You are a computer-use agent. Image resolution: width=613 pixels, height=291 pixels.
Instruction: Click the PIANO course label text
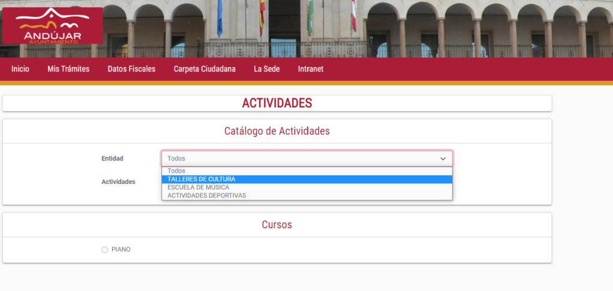121,250
